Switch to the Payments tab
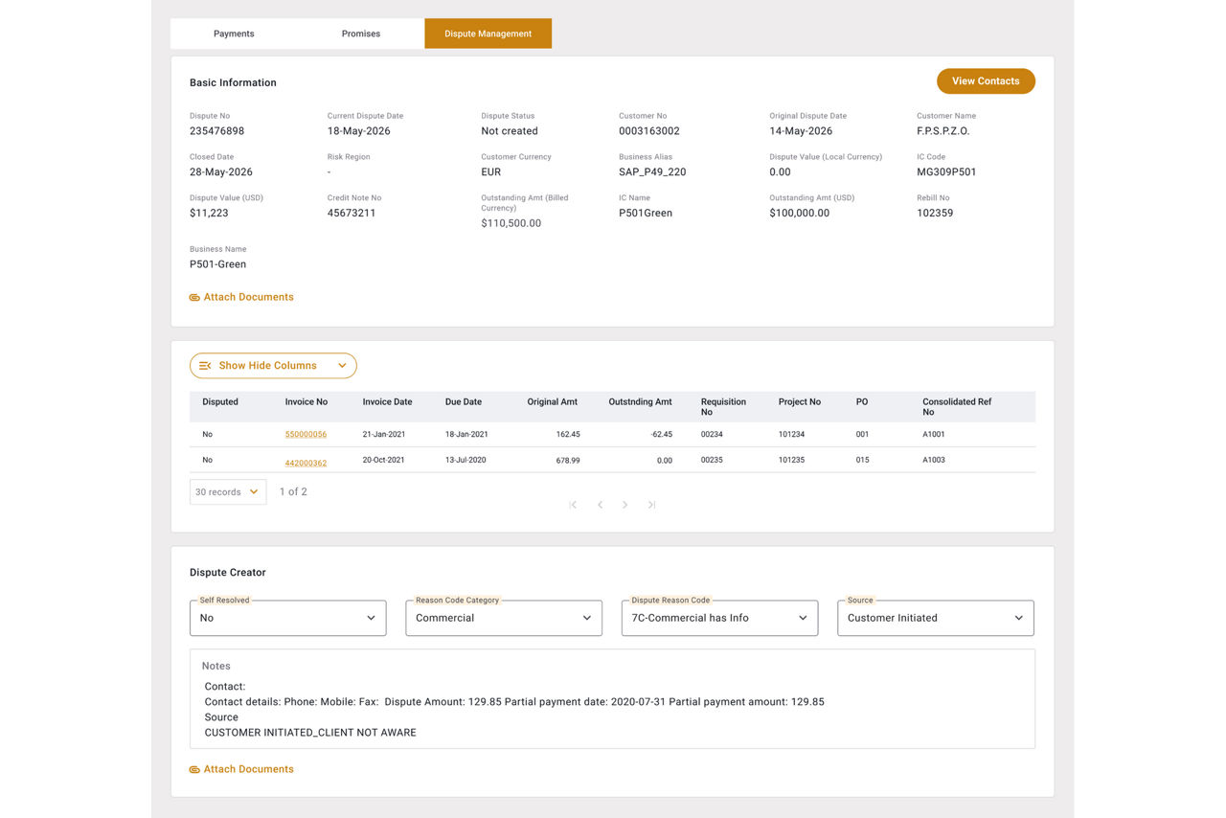Image resolution: width=1226 pixels, height=818 pixels. coord(234,34)
